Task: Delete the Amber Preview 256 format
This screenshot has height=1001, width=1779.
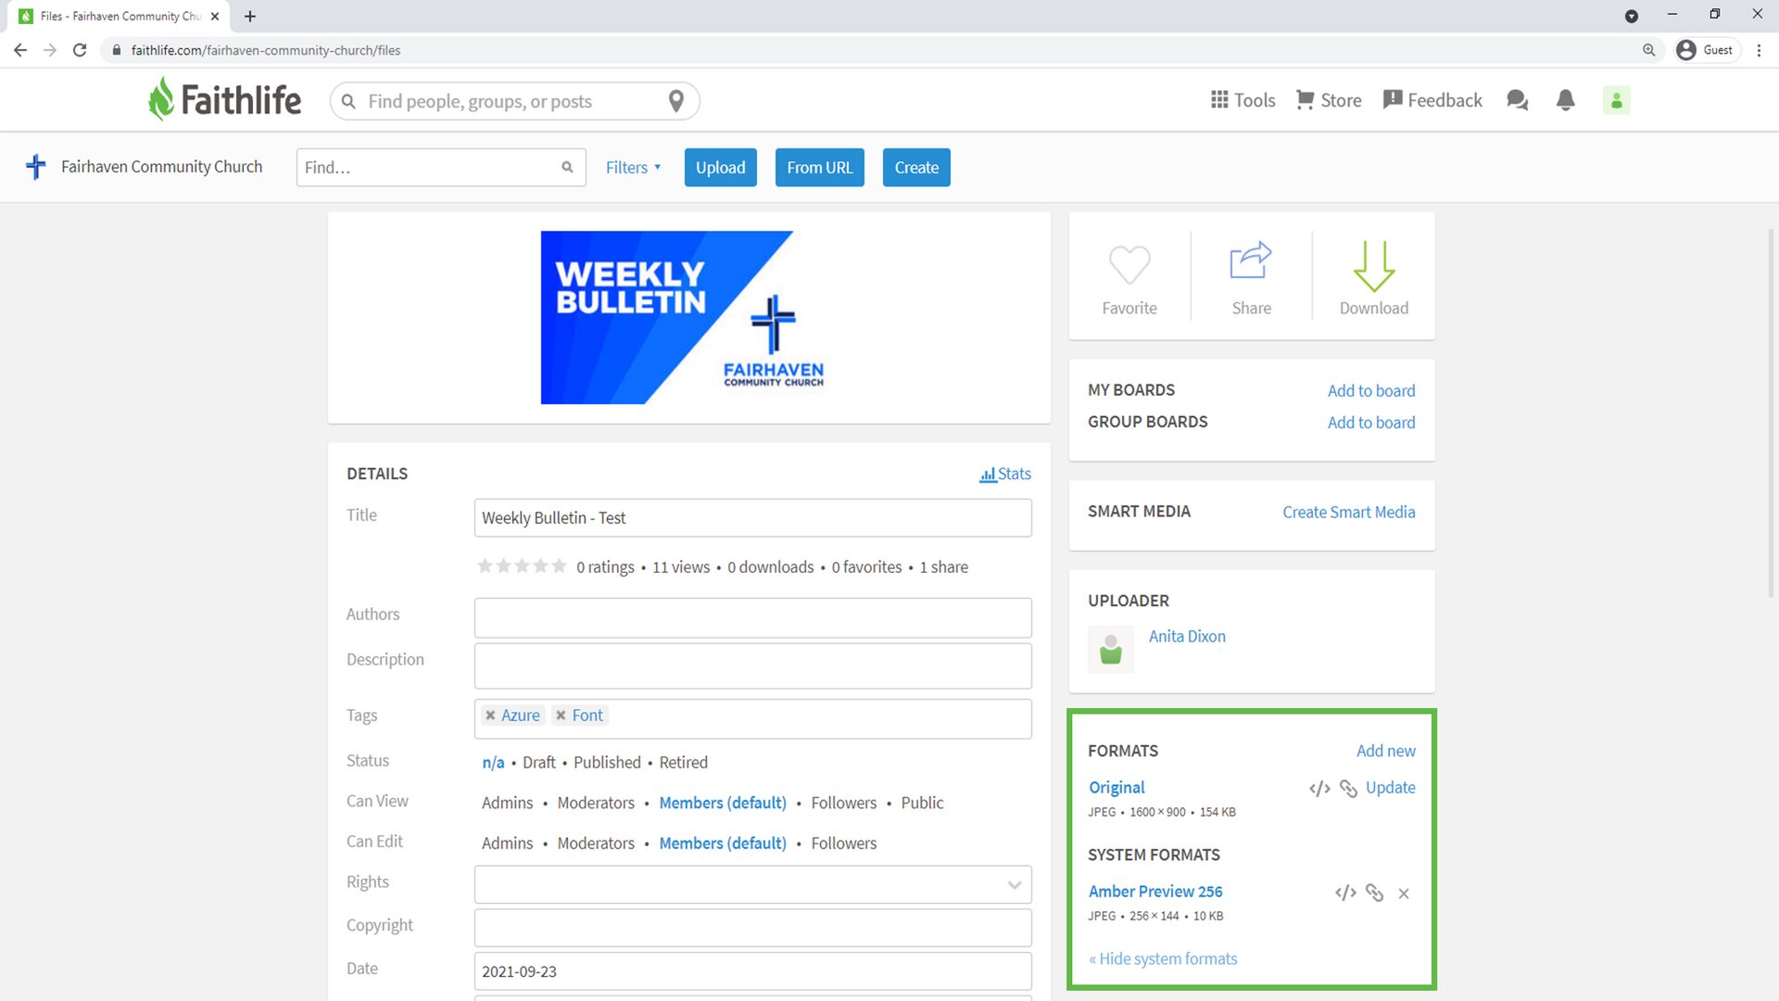Action: pyautogui.click(x=1404, y=893)
